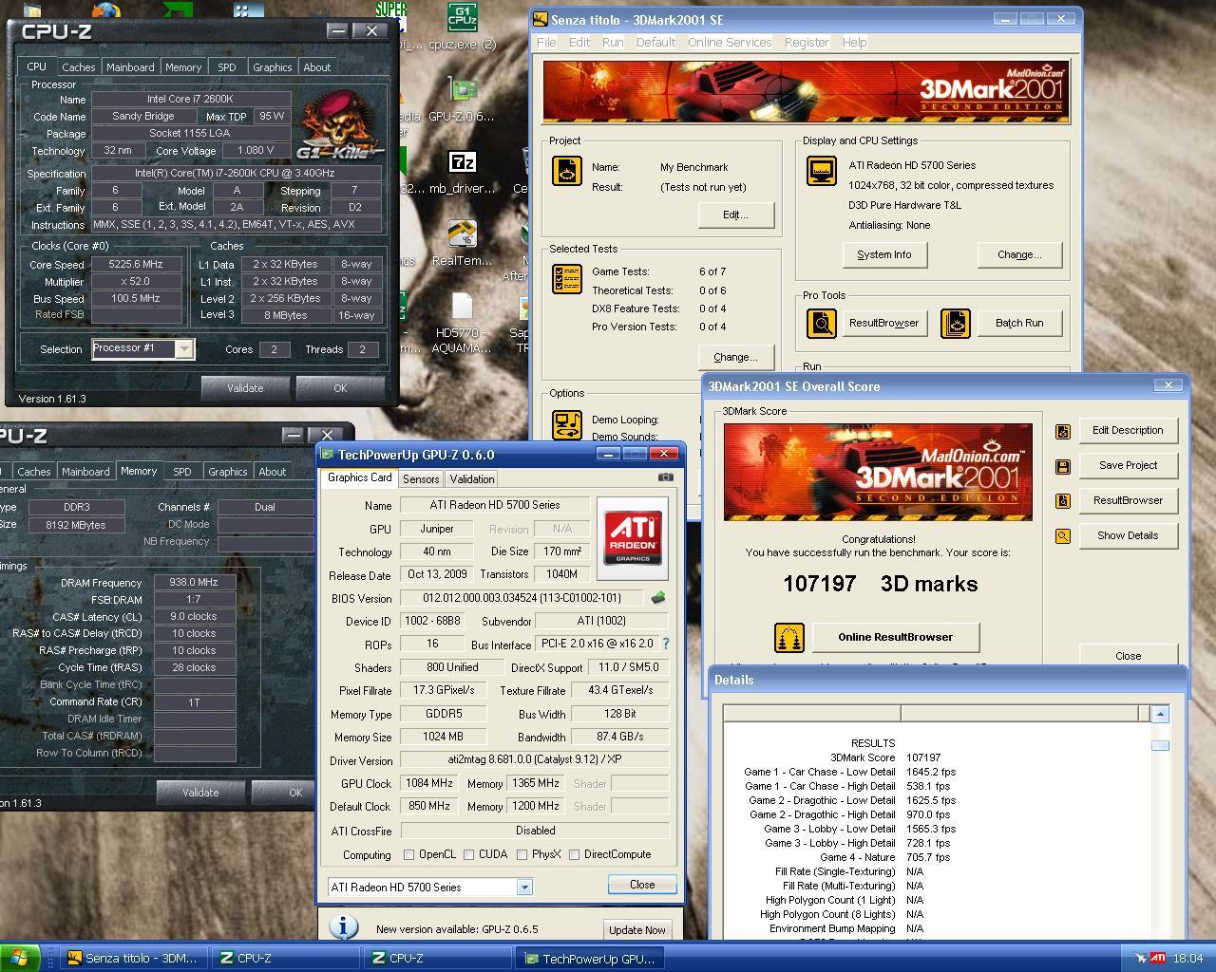Click Change... under Selected Tests
The height and width of the screenshot is (972, 1216).
(x=736, y=357)
